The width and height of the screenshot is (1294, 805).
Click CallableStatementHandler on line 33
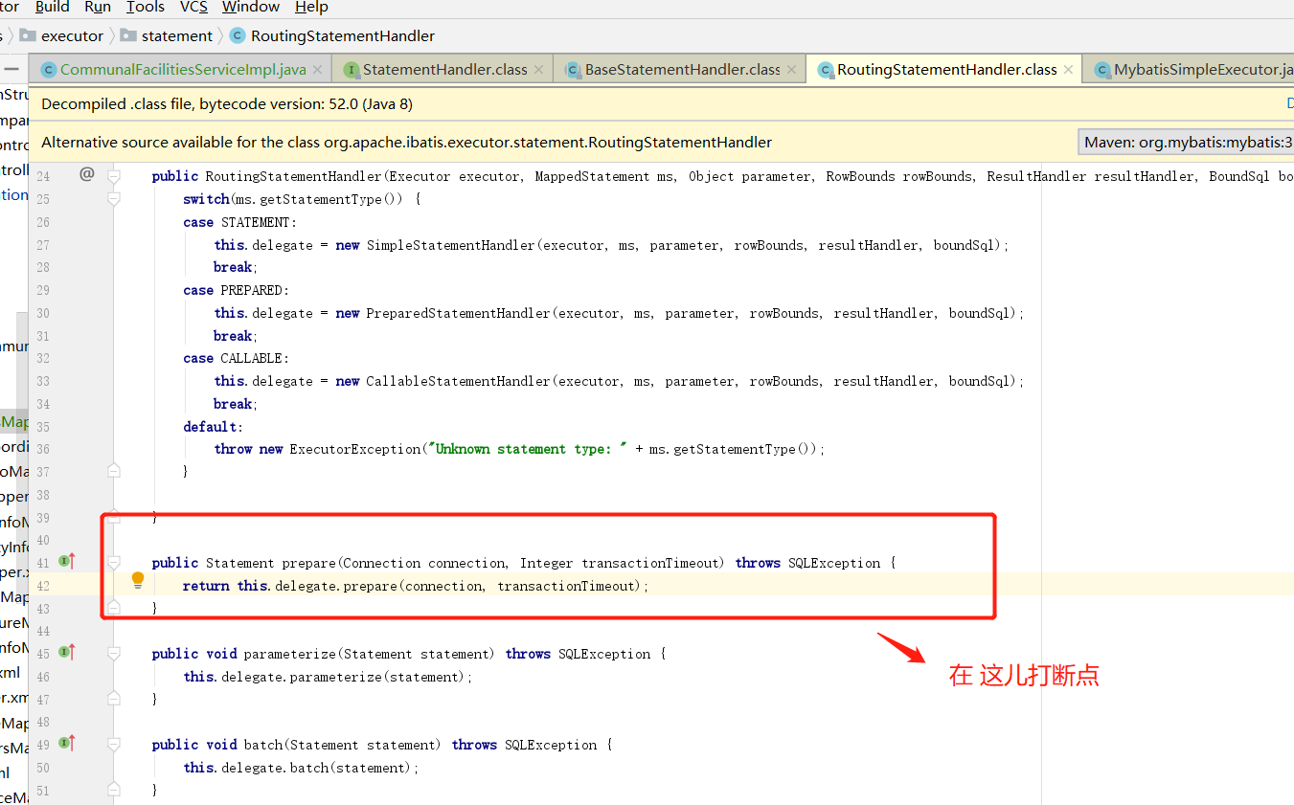[x=458, y=381]
